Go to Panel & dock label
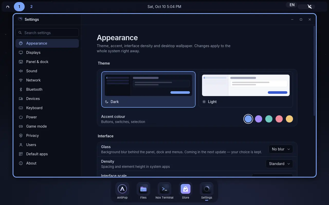The width and height of the screenshot is (329, 205). [x=37, y=62]
